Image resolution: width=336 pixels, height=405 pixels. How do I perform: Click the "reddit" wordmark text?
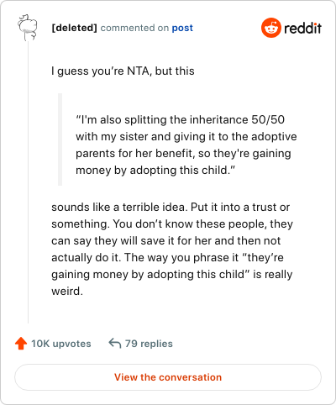point(302,28)
